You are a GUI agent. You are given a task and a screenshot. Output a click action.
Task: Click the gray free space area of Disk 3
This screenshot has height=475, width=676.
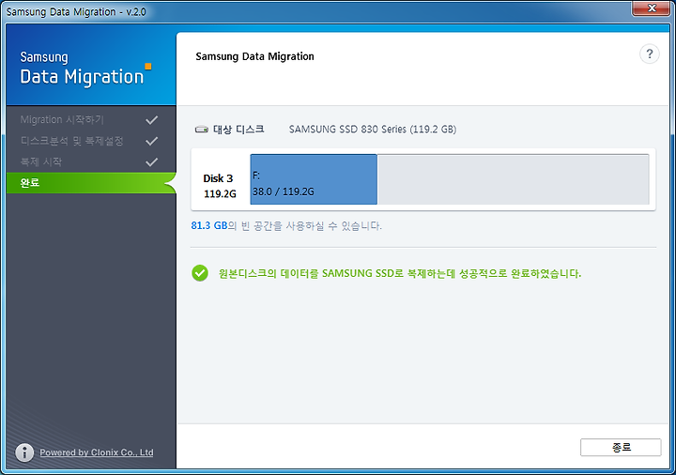click(x=513, y=179)
